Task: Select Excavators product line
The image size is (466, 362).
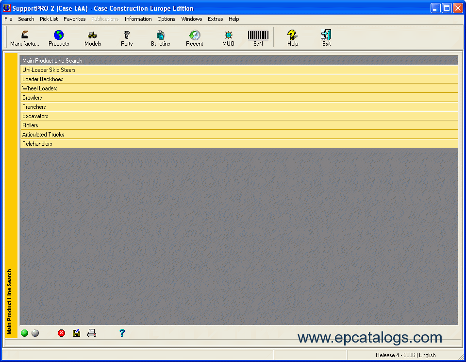Action: 239,116
